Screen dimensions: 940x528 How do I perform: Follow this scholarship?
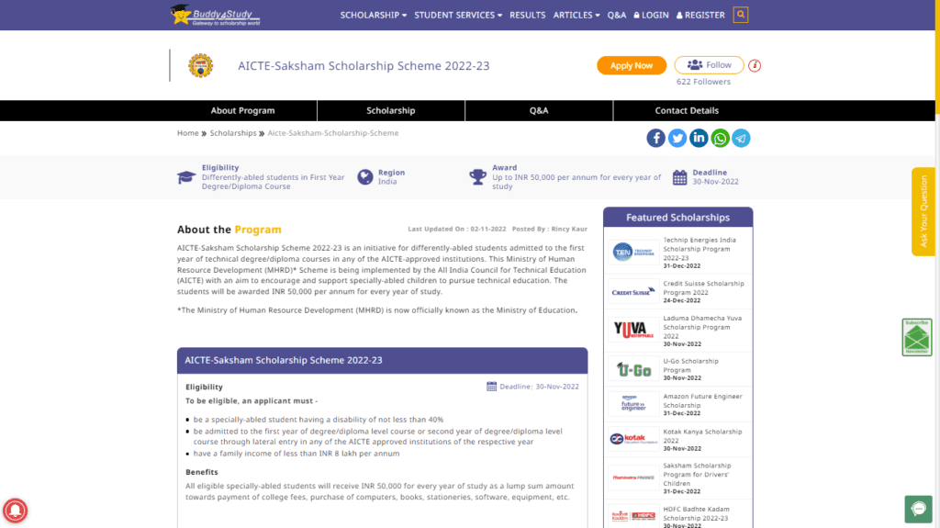(710, 65)
